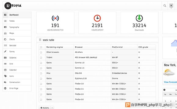Click the Icons tag icon
Viewport: 177px width, 109px height.
click(x=5, y=76)
